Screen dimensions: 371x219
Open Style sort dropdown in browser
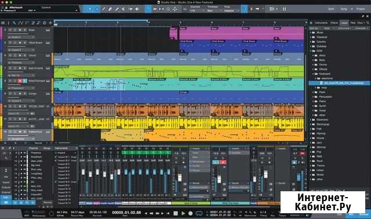tap(330, 28)
